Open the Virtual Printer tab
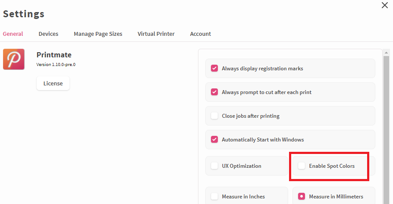 pyautogui.click(x=156, y=34)
